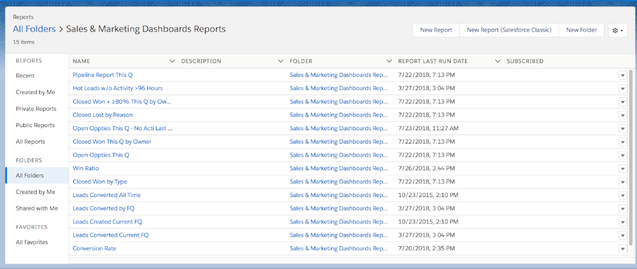Open Recent reports in sidebar
Viewport: 637px width, 269px height.
[25, 76]
